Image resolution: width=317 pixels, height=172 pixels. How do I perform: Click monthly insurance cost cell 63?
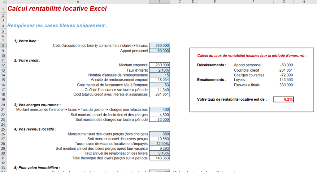tap(159, 85)
